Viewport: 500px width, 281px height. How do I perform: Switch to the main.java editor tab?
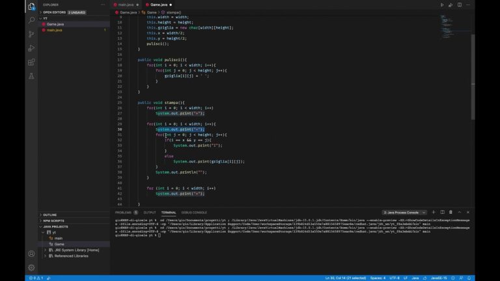point(126,5)
